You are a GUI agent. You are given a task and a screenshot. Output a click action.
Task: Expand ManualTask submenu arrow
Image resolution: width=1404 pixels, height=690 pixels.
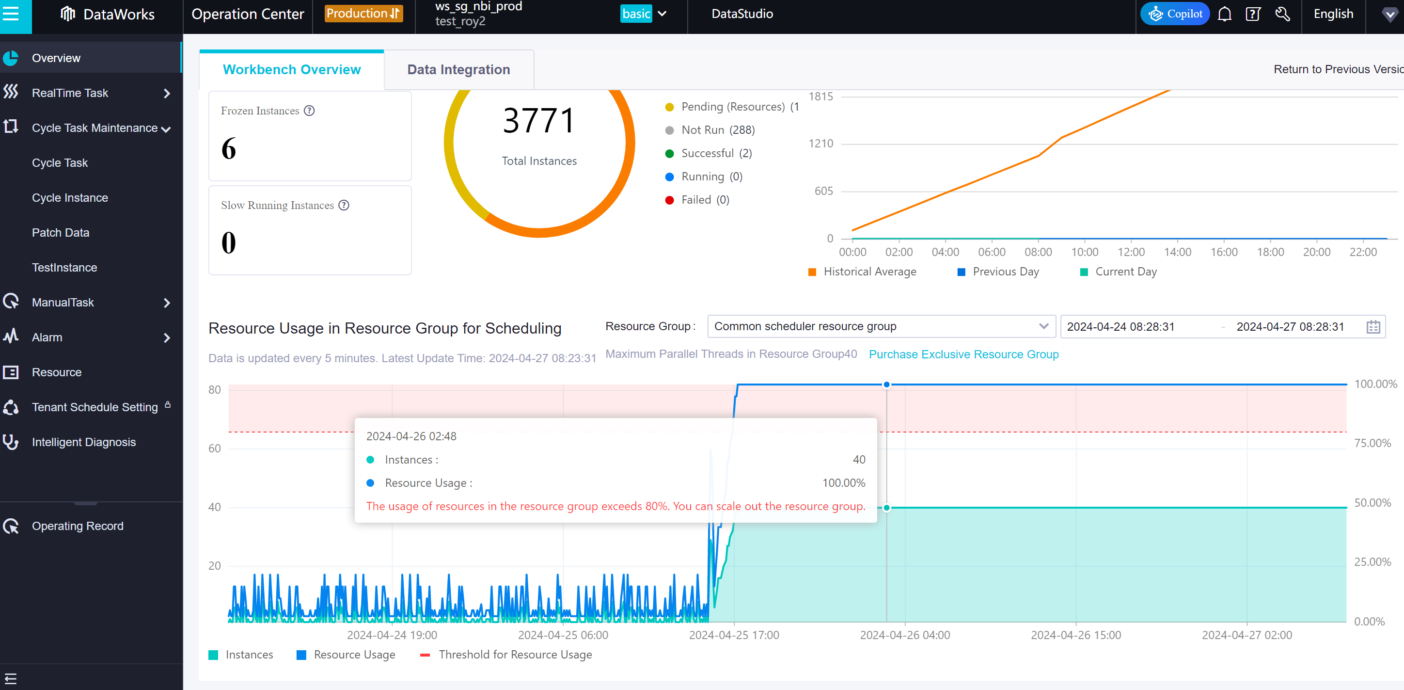pyautogui.click(x=167, y=303)
